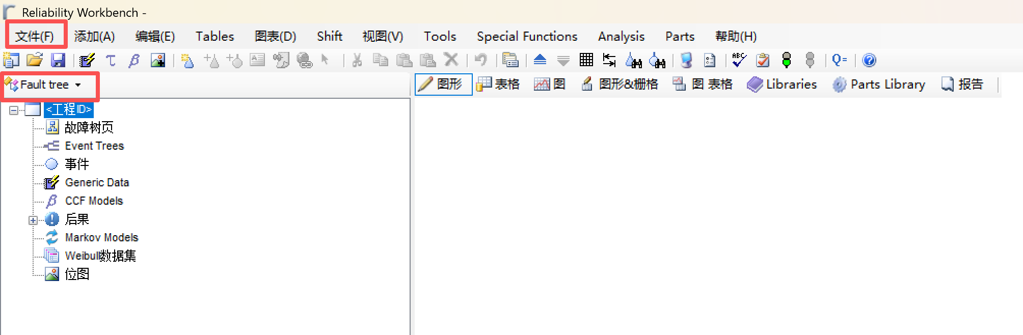Click the project properties window toolbar icon
Image resolution: width=1023 pixels, height=335 pixels.
pyautogui.click(x=510, y=60)
